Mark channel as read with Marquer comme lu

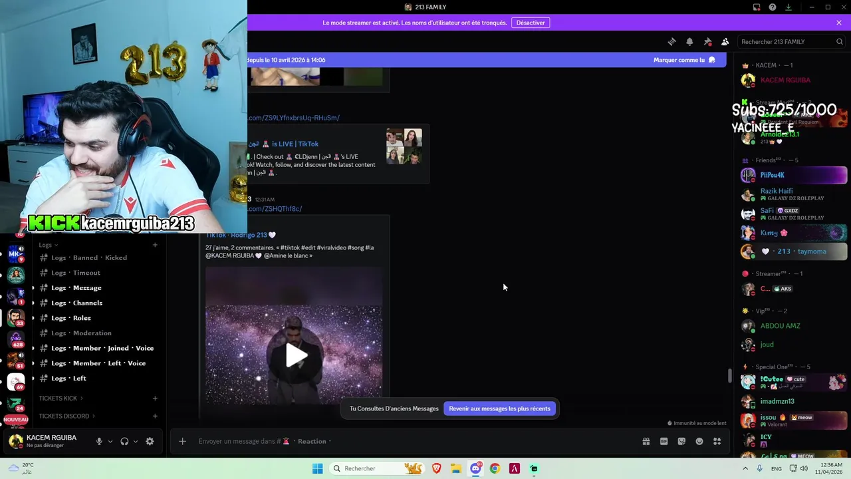coord(684,60)
